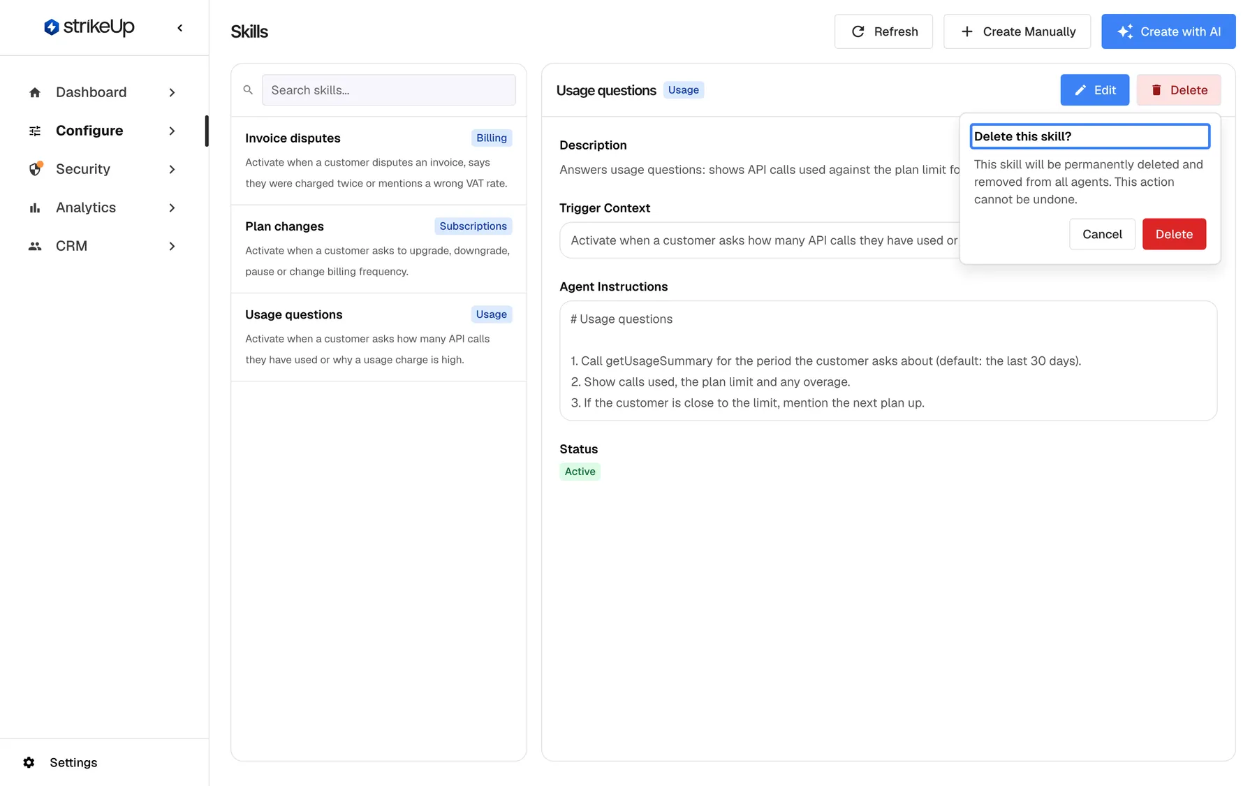This screenshot has height=786, width=1257.
Task: Click the Usage tag beside detail title
Action: pos(683,90)
